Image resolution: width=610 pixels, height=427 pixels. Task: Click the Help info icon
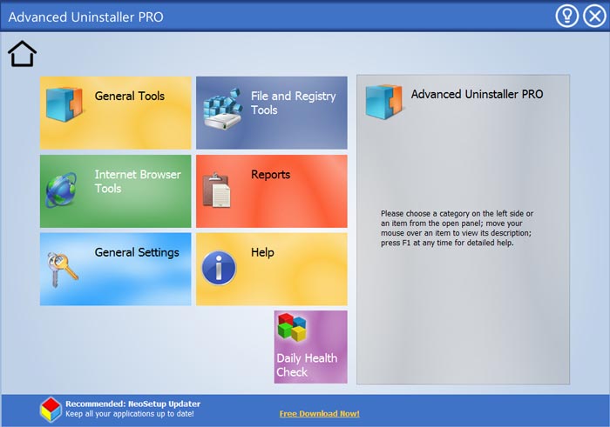tap(219, 268)
